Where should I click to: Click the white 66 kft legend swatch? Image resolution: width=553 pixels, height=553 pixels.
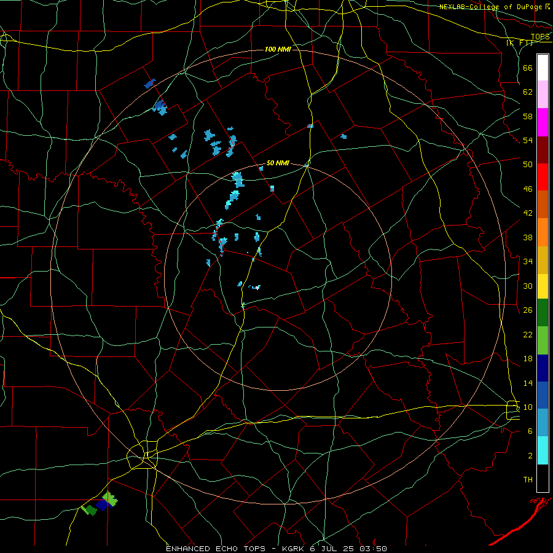pyautogui.click(x=543, y=68)
